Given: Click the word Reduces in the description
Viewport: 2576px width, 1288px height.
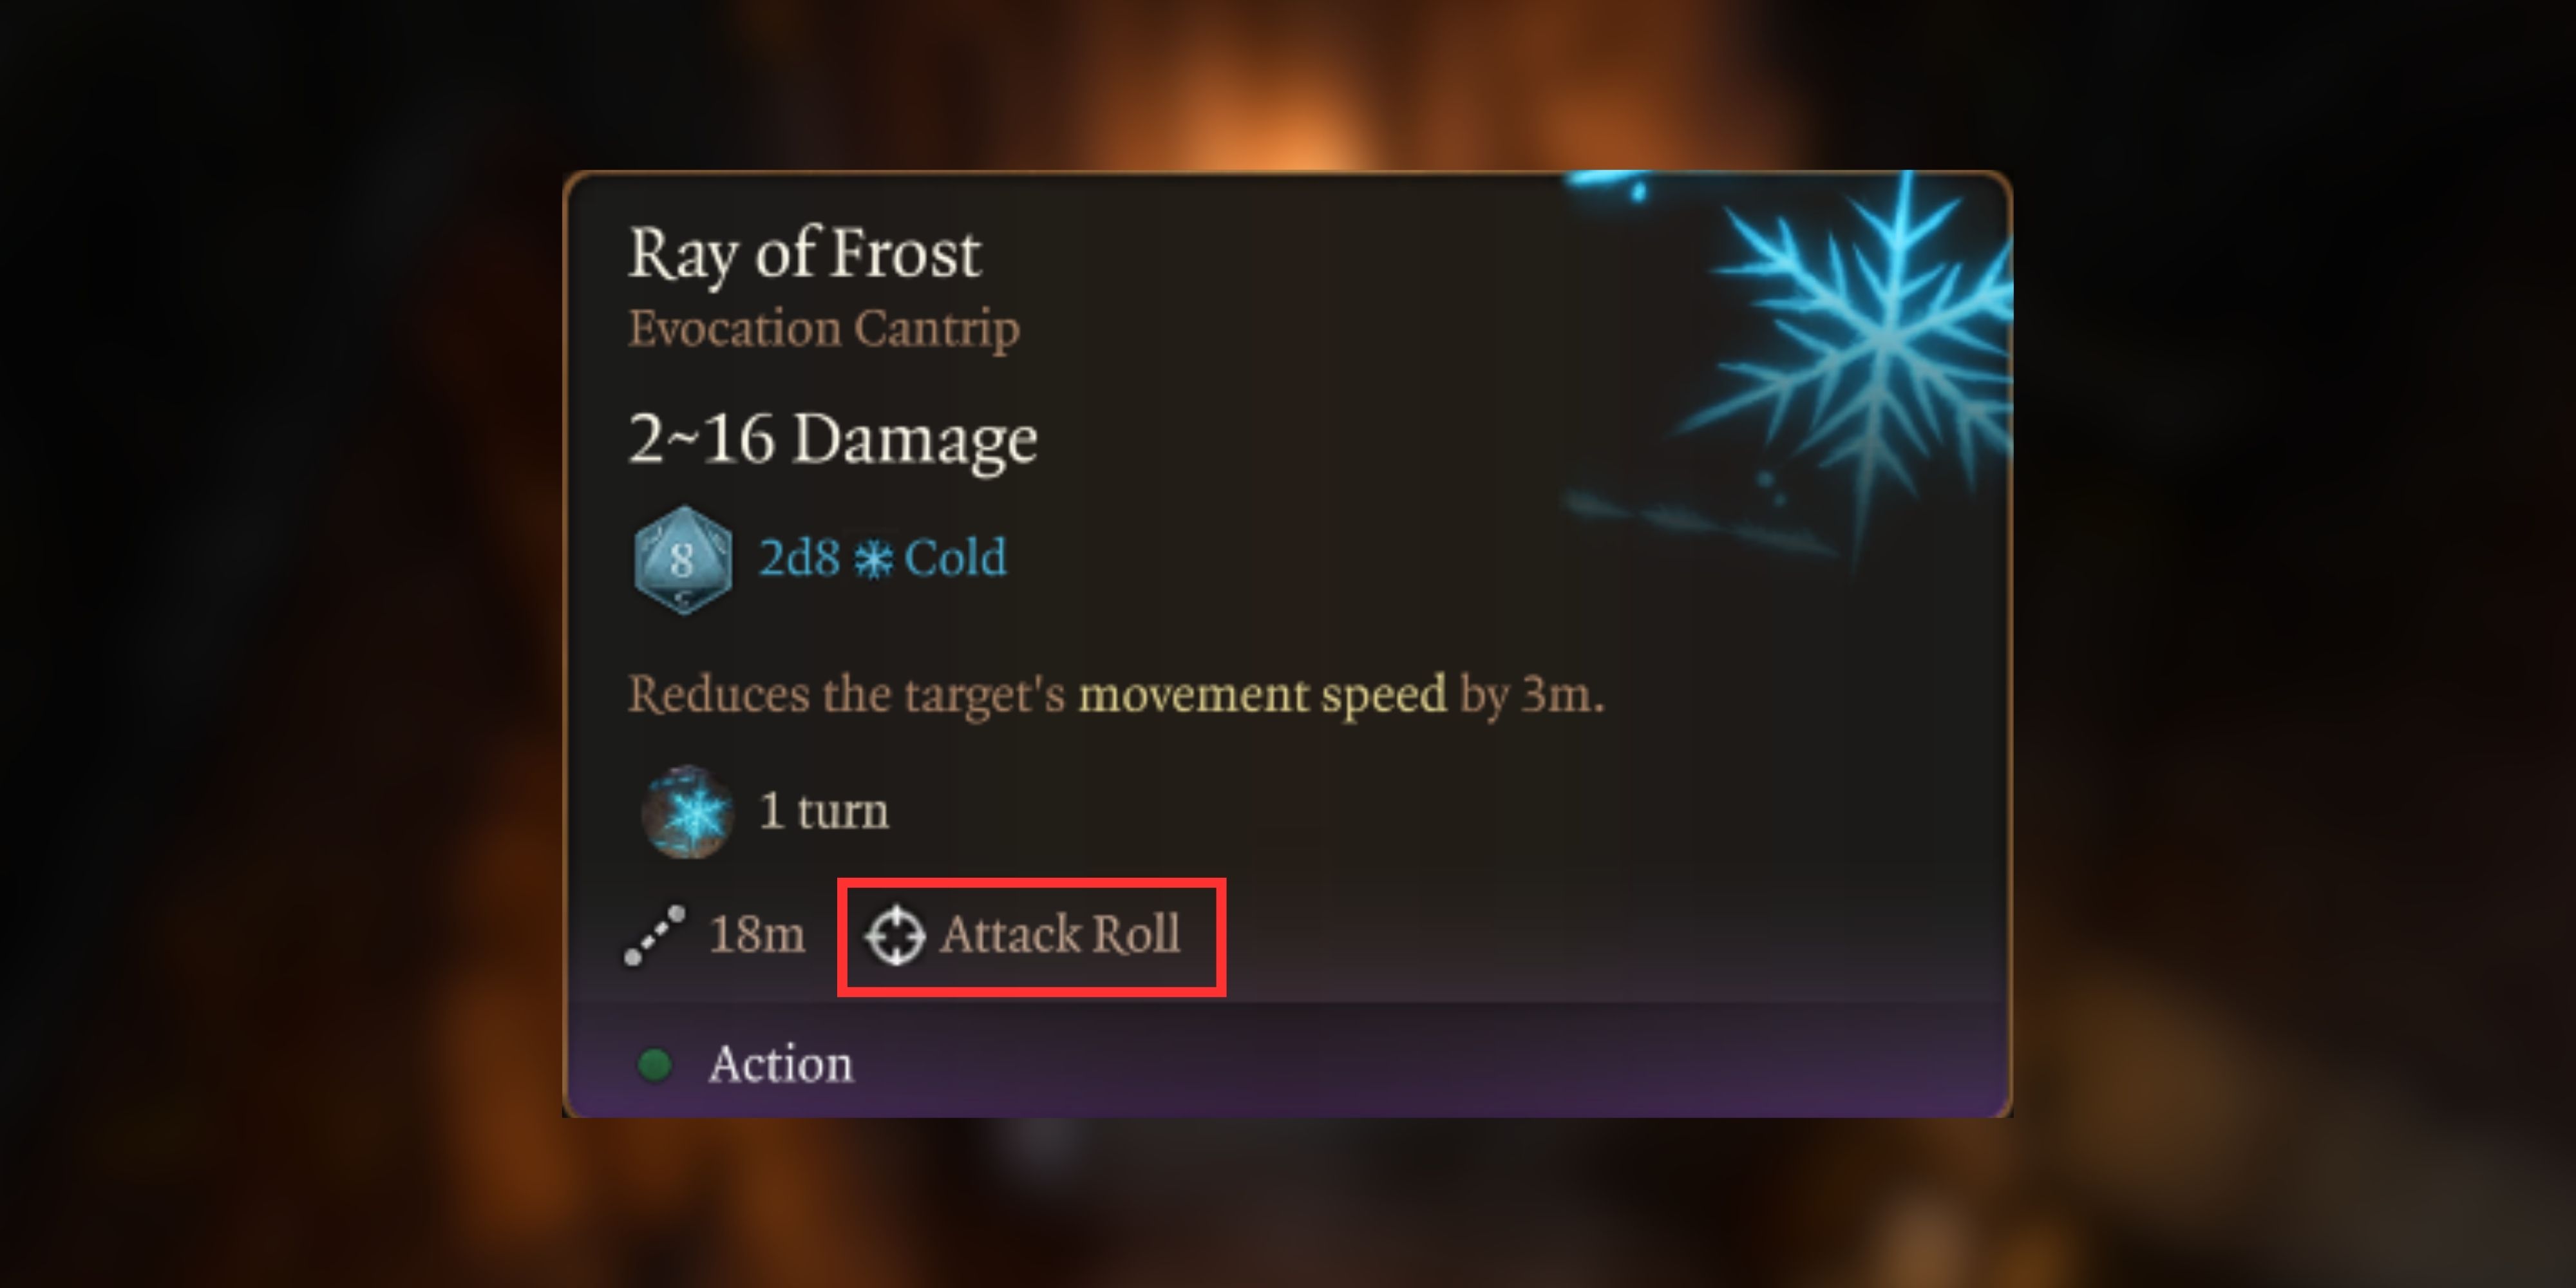Looking at the screenshot, I should click(718, 695).
